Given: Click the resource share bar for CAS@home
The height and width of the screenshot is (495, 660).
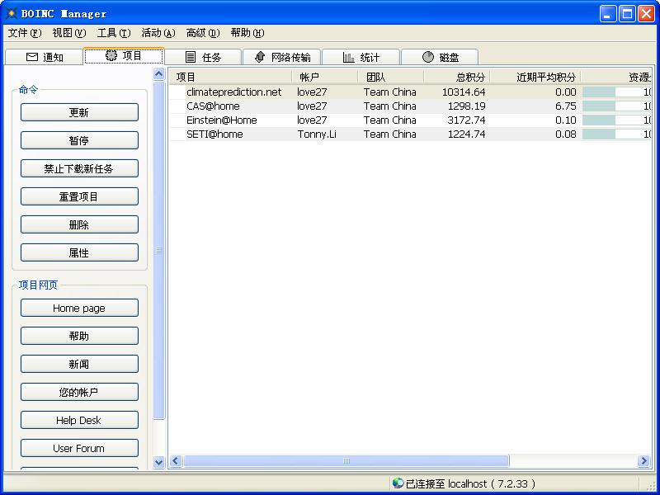Looking at the screenshot, I should coord(616,106).
